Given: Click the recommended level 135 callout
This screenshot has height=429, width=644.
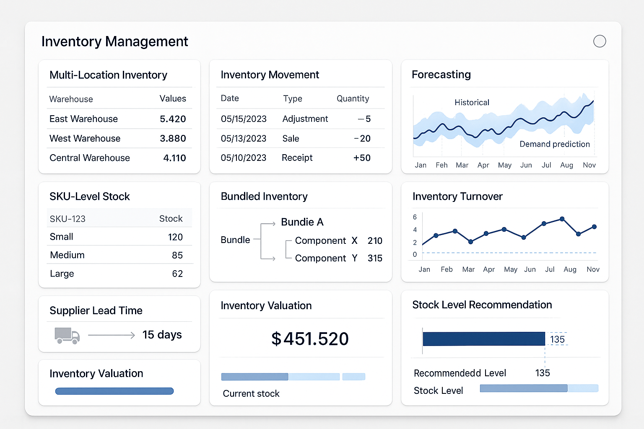Looking at the screenshot, I should pos(558,339).
